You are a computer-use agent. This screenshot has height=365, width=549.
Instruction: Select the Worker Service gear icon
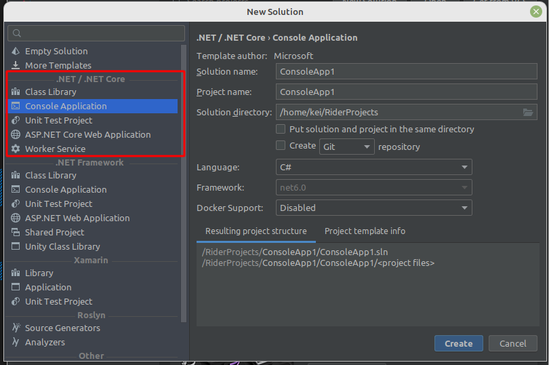point(16,149)
